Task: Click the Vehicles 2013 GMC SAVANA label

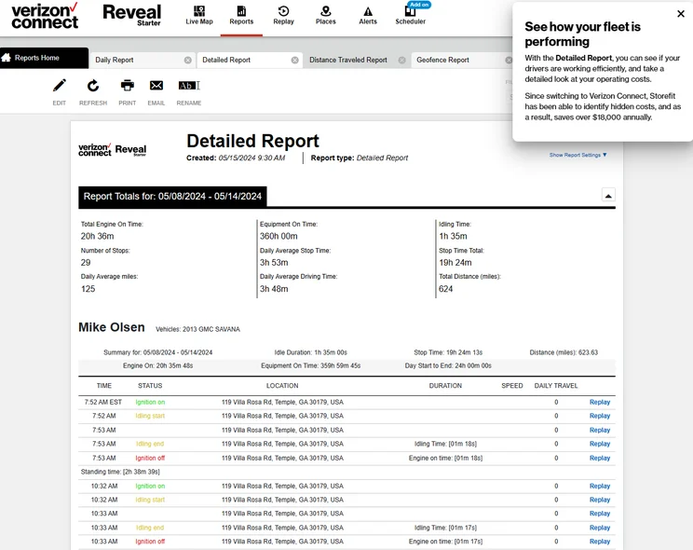Action: point(197,329)
